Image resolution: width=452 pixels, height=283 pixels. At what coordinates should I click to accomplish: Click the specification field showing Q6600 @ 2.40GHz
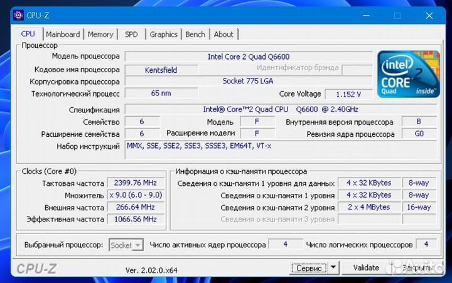[281, 110]
